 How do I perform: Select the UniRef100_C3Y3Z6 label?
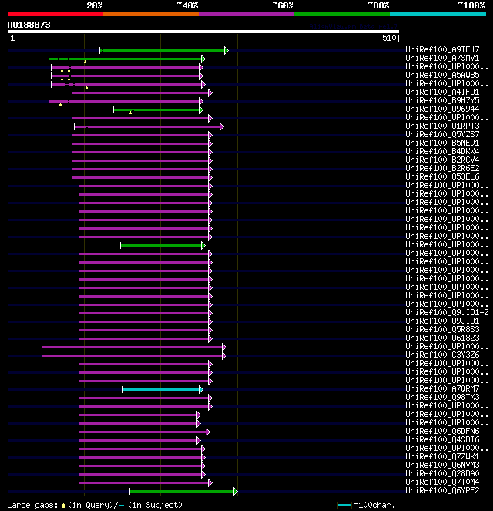pos(442,355)
